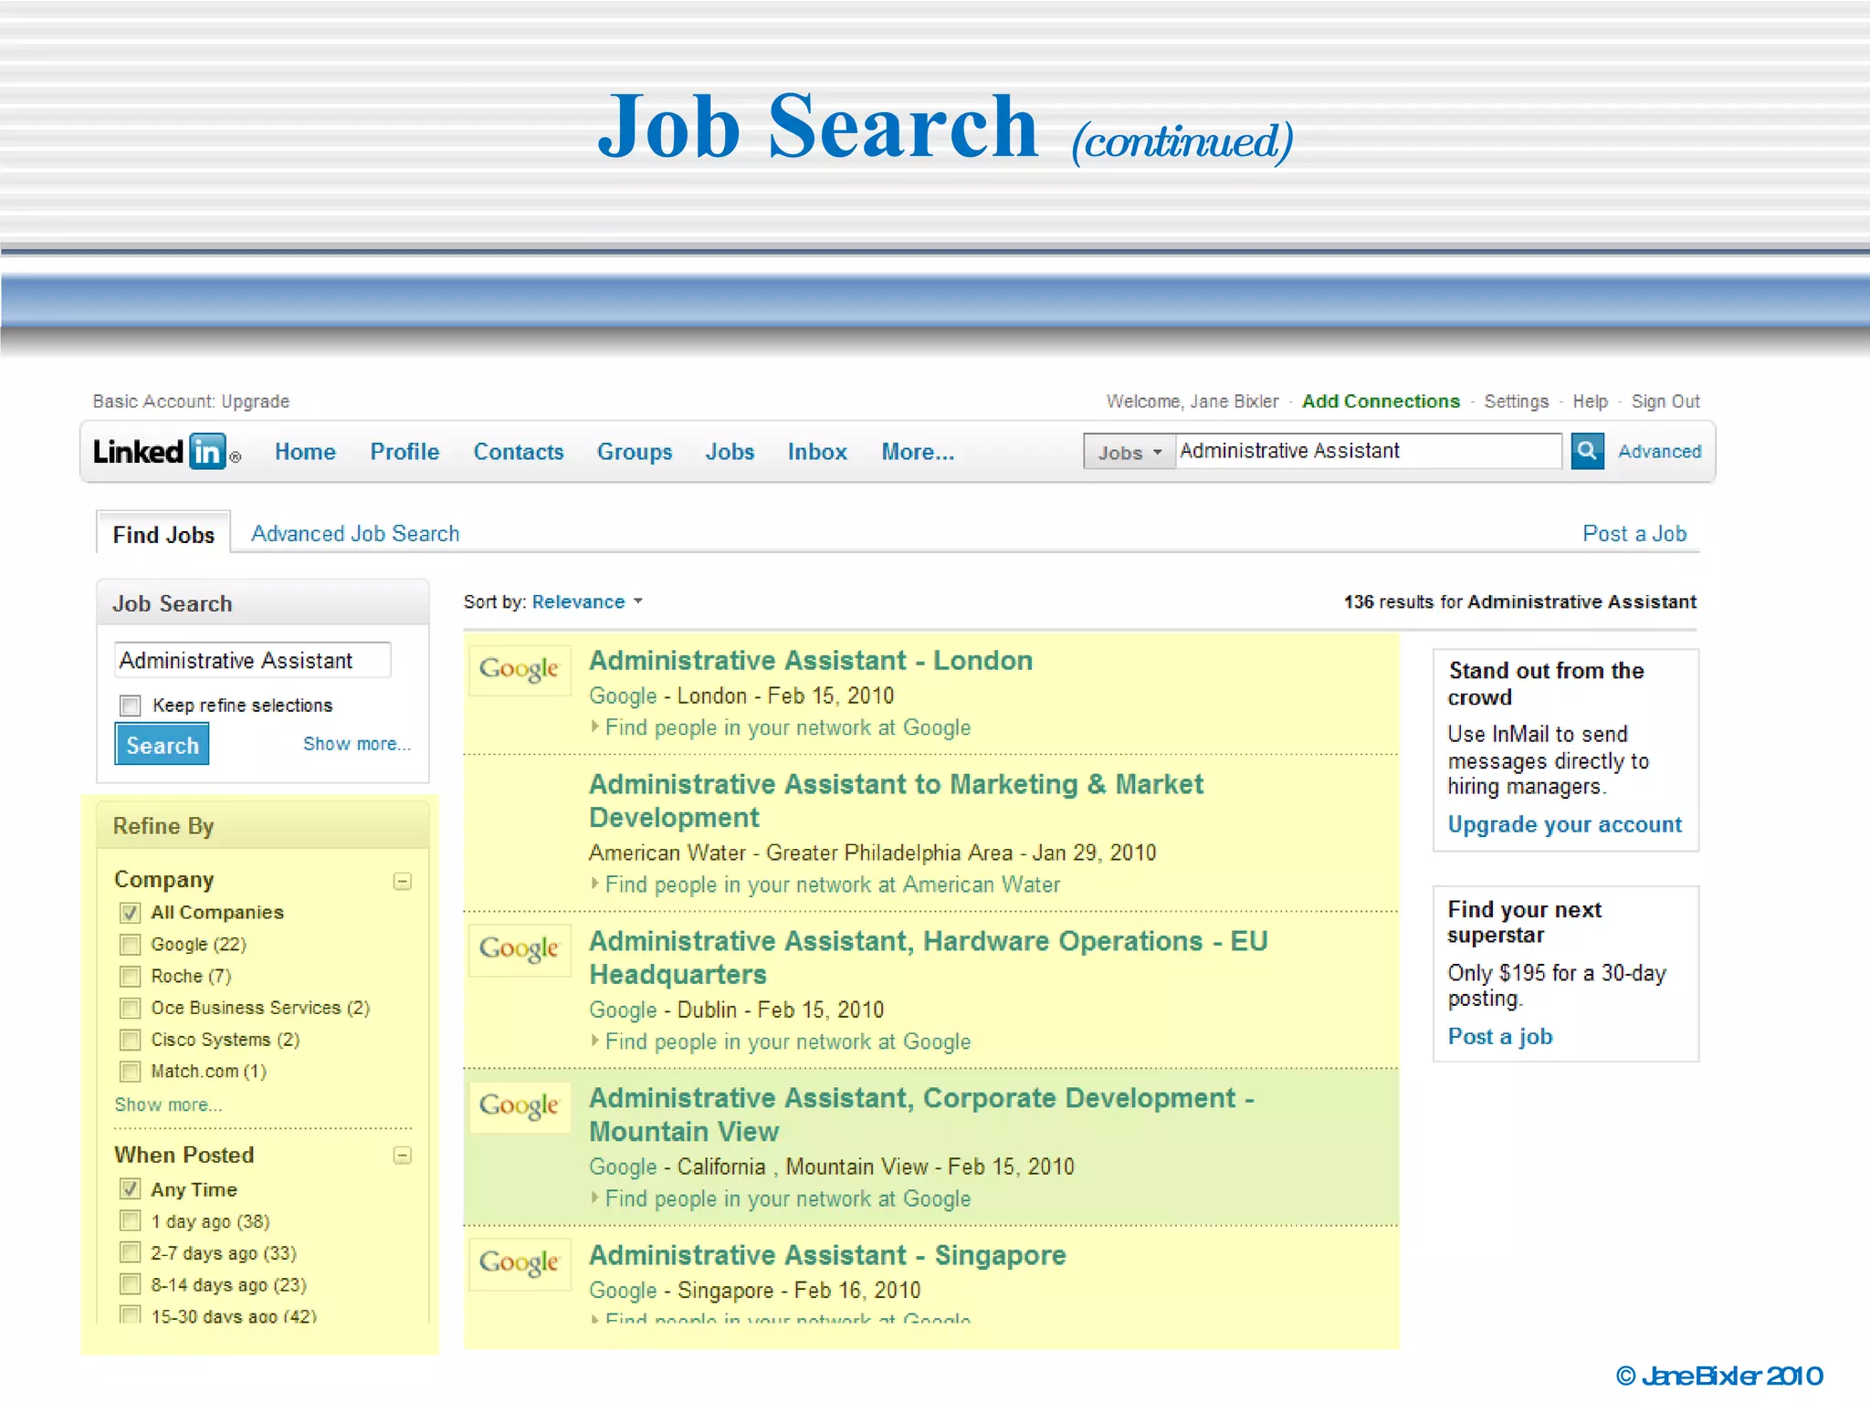
Task: Check the Cisco Systems (2) filter
Action: [x=131, y=1040]
